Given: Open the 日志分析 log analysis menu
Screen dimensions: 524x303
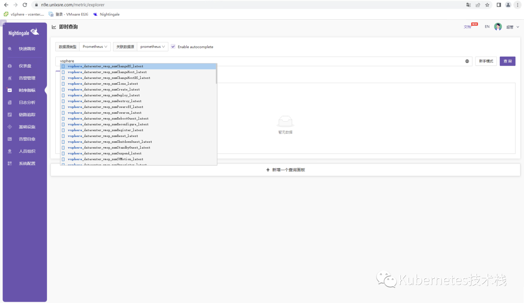Looking at the screenshot, I should (x=24, y=102).
